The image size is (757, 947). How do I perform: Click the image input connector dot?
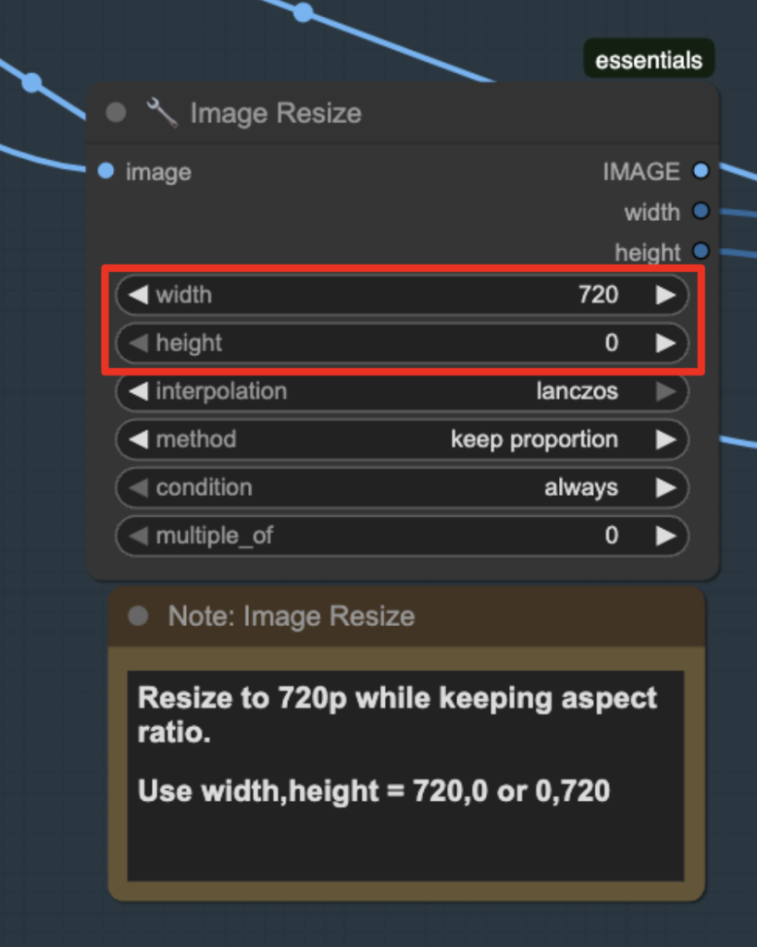[x=105, y=171]
